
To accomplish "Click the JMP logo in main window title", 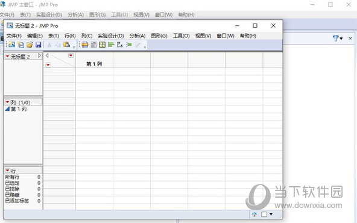I will pos(2,4).
